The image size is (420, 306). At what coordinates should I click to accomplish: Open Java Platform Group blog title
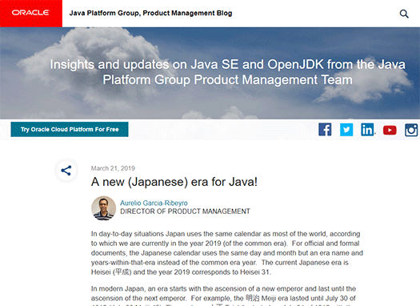pos(150,13)
